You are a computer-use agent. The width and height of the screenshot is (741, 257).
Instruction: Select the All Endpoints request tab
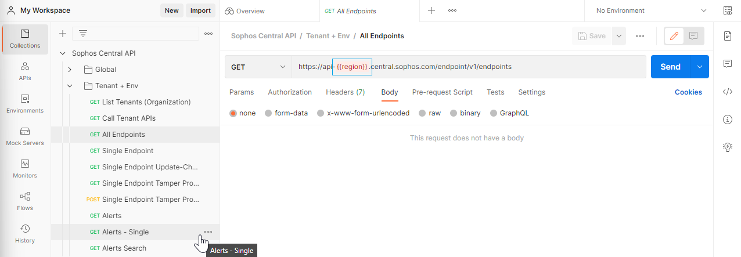click(x=350, y=11)
